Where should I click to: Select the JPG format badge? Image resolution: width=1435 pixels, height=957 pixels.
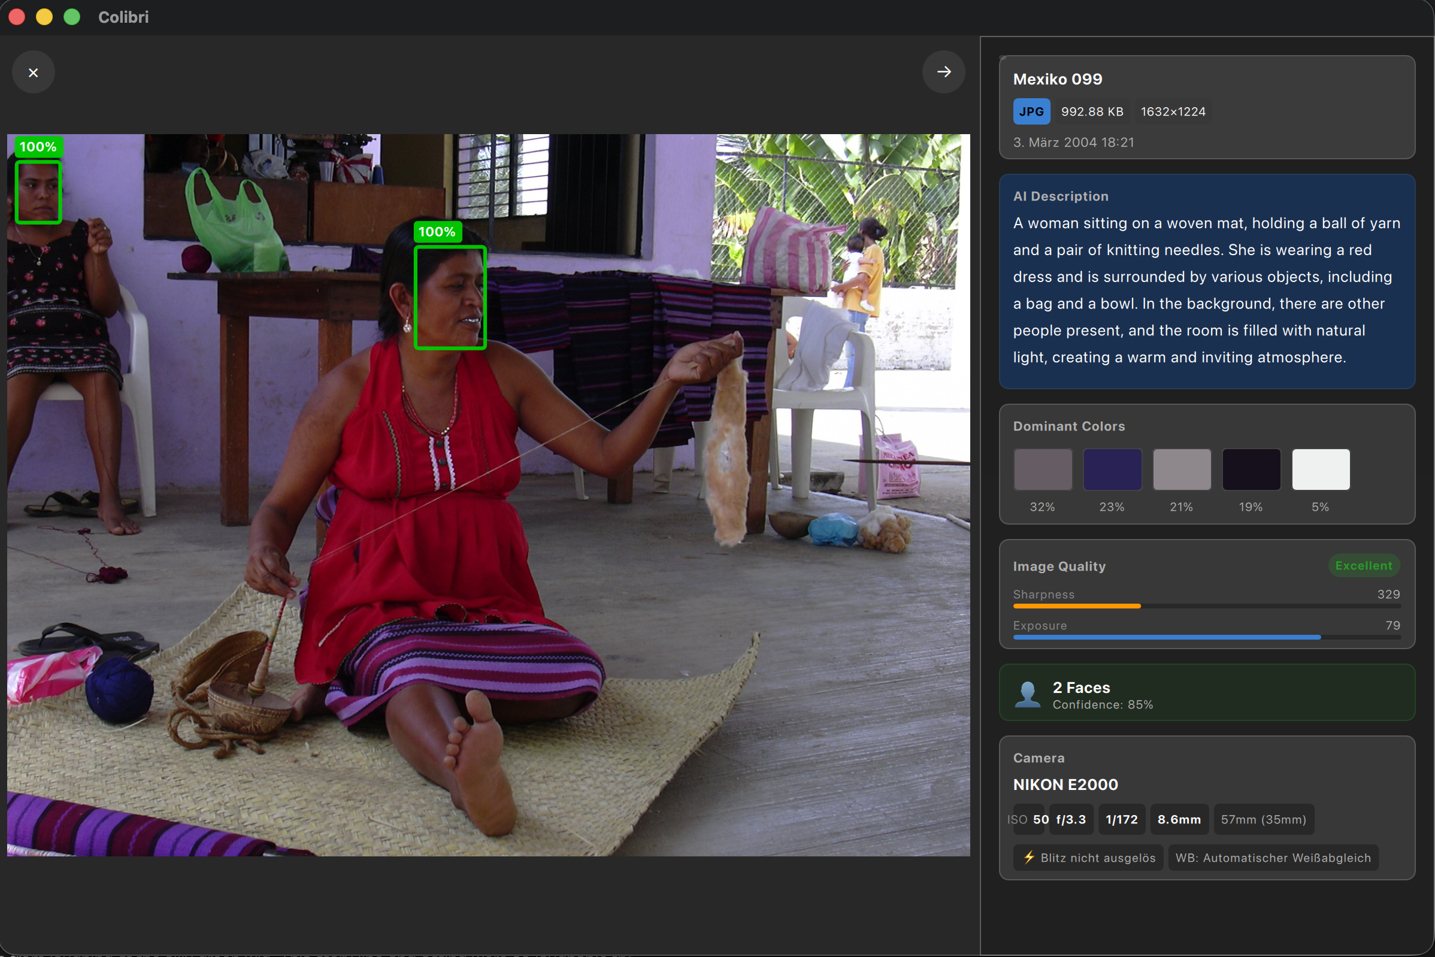point(1031,111)
